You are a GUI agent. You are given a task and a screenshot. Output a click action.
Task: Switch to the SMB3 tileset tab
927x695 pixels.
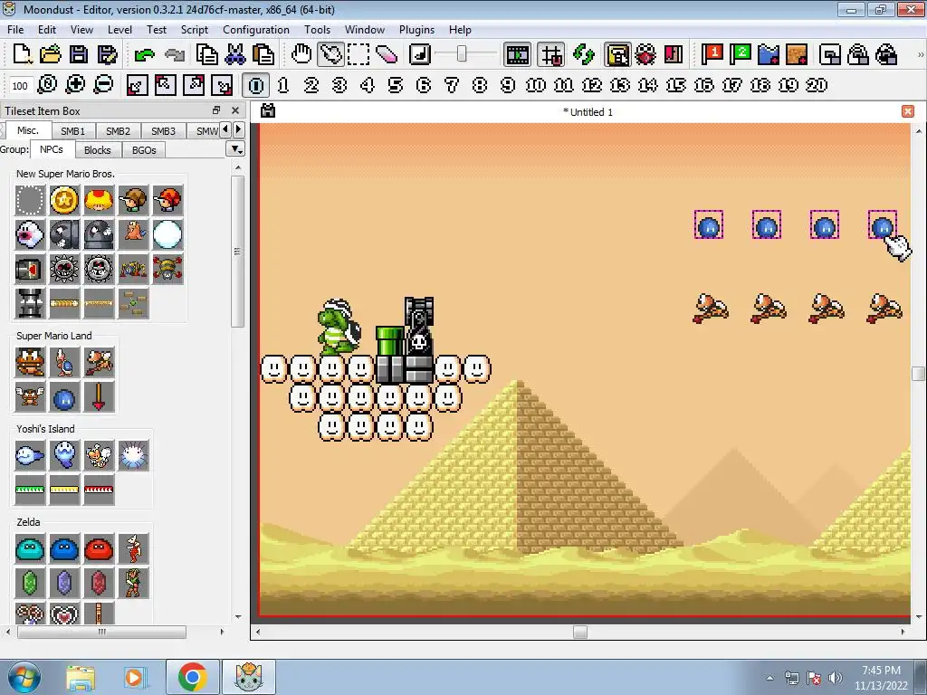(163, 130)
